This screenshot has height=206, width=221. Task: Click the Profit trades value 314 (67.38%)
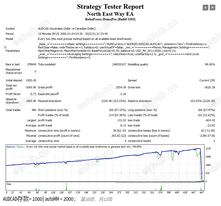point(117,115)
